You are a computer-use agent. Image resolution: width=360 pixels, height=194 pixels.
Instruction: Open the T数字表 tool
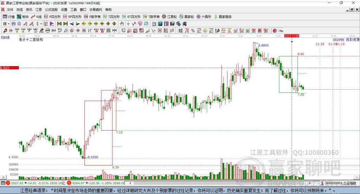151,17
